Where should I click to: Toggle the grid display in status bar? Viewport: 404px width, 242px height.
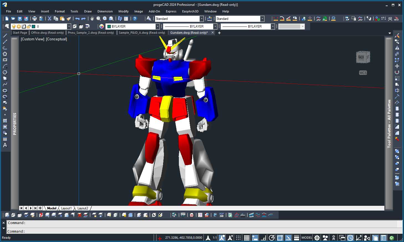[x=246, y=238]
